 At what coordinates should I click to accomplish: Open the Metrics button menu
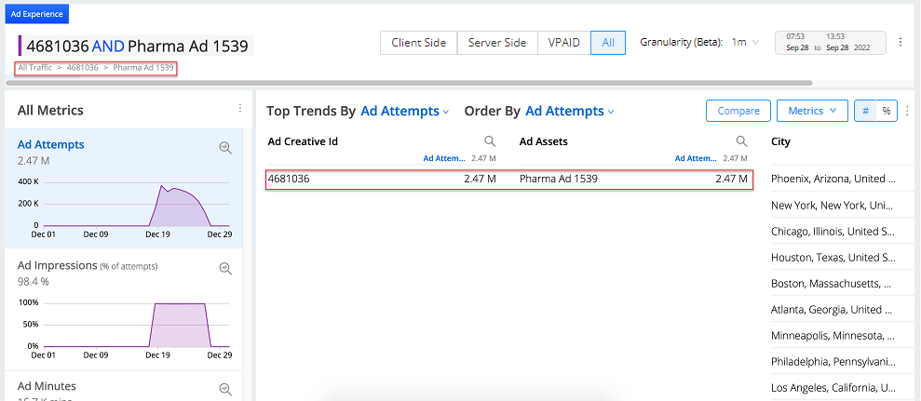point(811,111)
